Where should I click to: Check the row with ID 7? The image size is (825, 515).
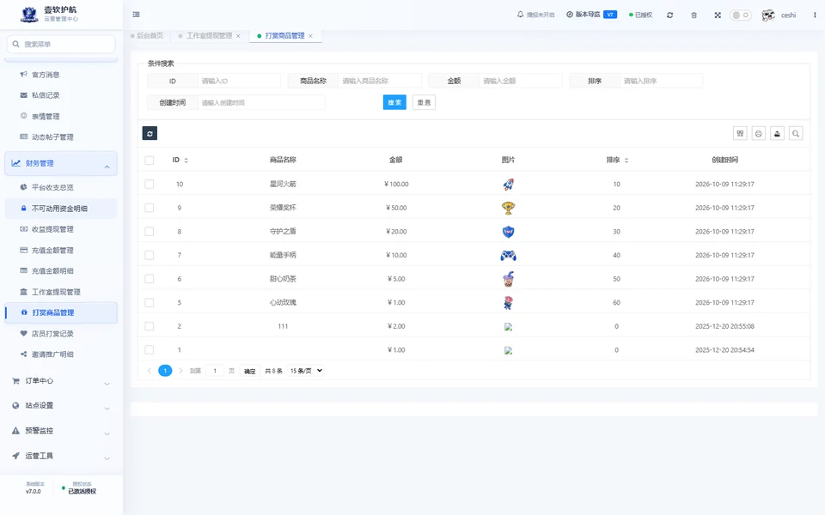[x=150, y=255]
